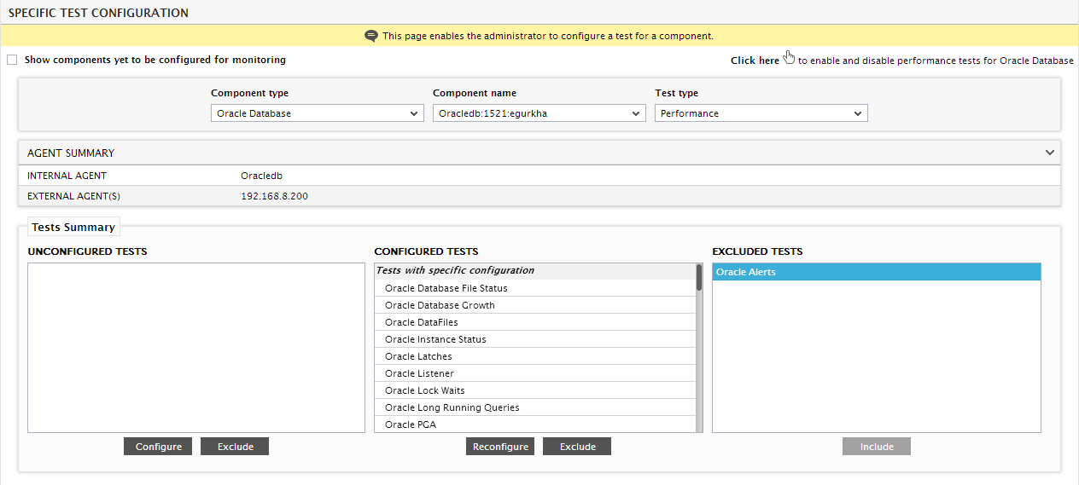1079x485 pixels.
Task: Click inside the unconfigured tests list box
Action: (196, 348)
